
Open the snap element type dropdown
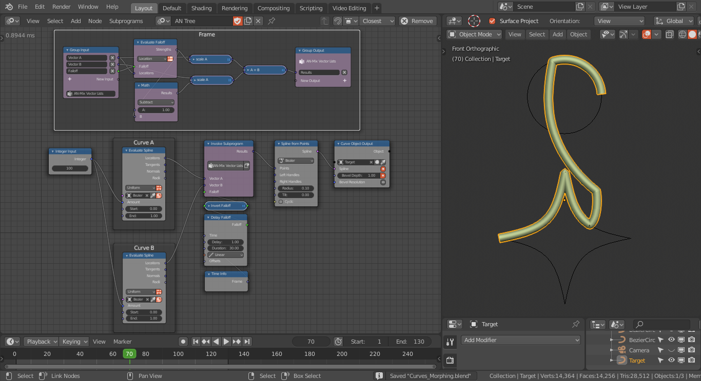(352, 21)
